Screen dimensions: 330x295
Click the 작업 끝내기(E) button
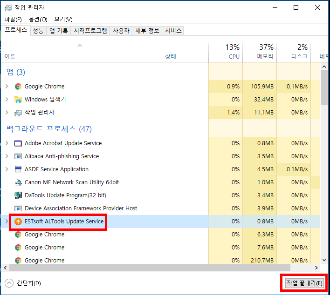pos(304,283)
